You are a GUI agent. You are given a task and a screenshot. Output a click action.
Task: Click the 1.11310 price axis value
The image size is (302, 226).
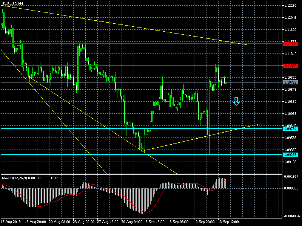click(290, 54)
